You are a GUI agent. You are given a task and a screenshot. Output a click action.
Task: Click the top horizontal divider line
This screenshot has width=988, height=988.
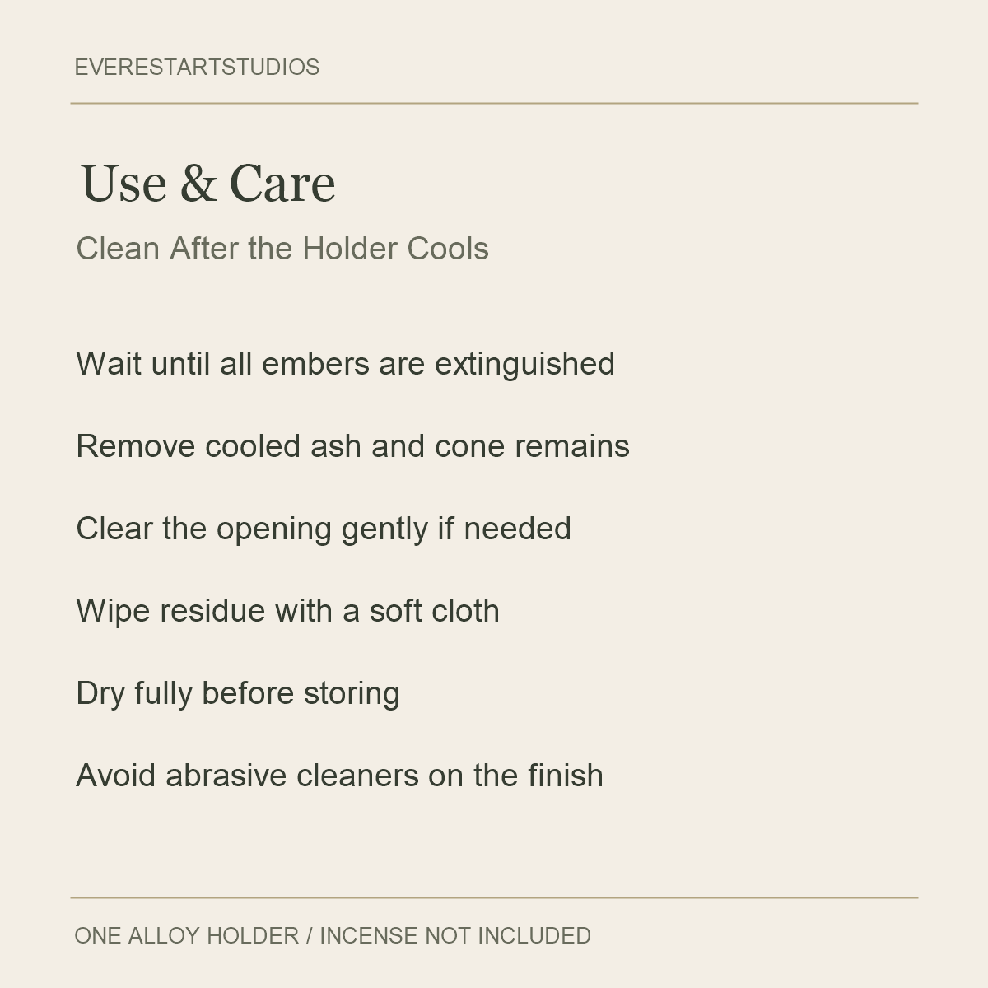pyautogui.click(x=494, y=103)
